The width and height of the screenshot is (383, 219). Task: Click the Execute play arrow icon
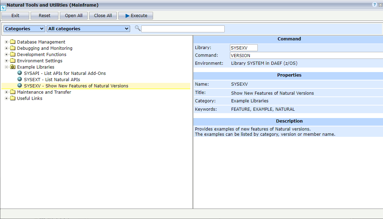tap(127, 15)
